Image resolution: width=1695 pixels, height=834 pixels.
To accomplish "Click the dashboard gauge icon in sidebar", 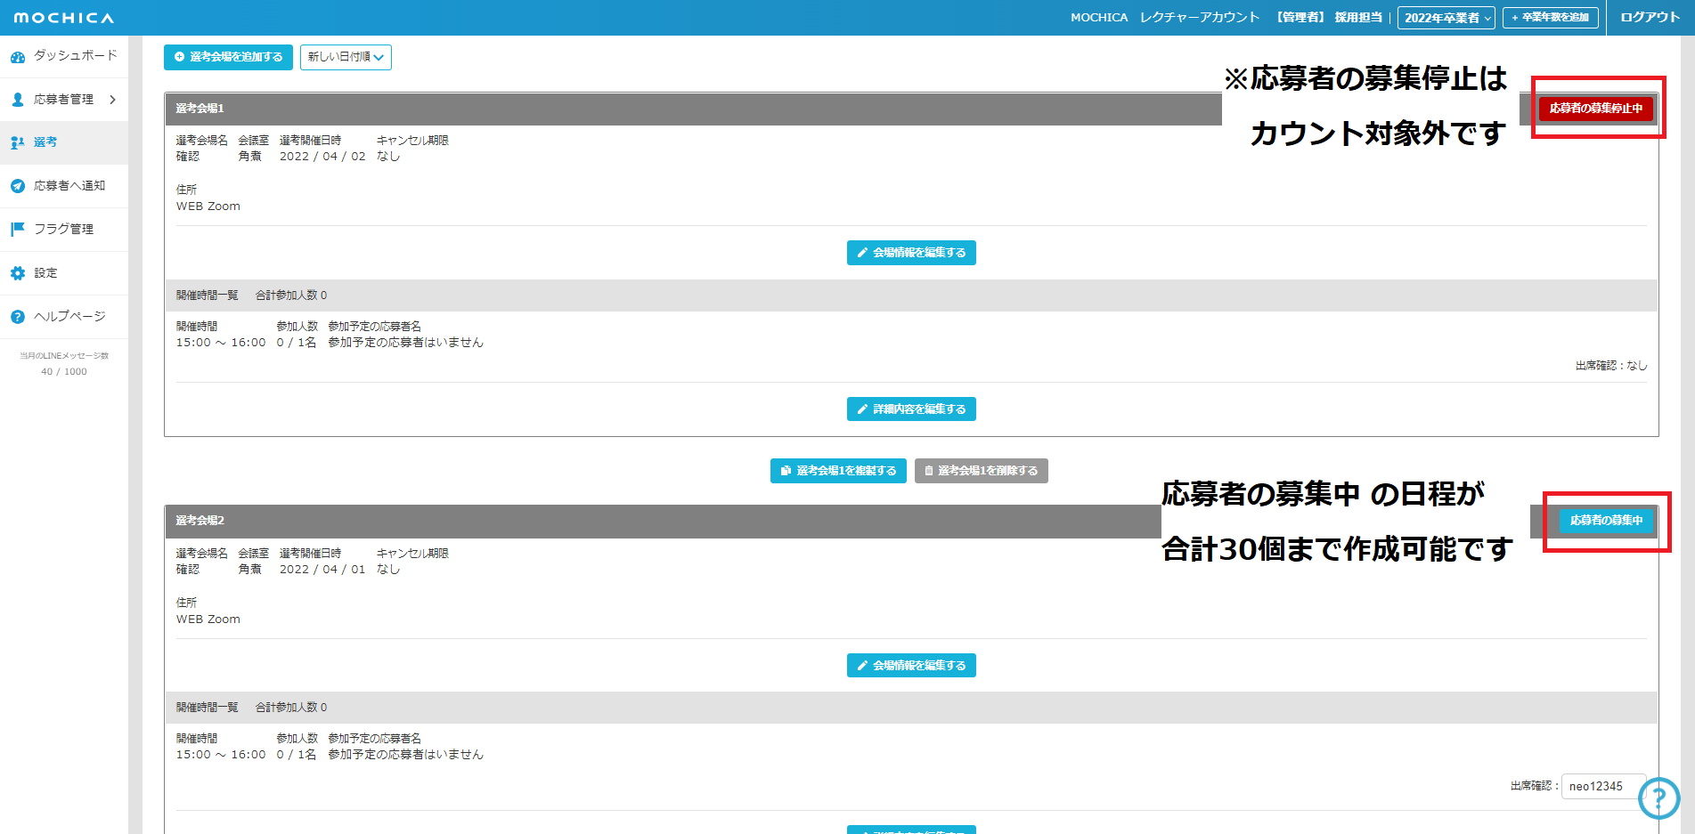I will click(x=18, y=57).
